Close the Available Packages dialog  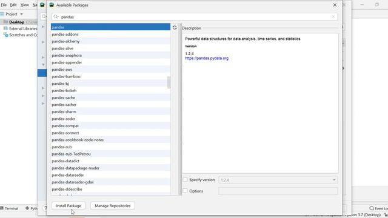pos(335,5)
